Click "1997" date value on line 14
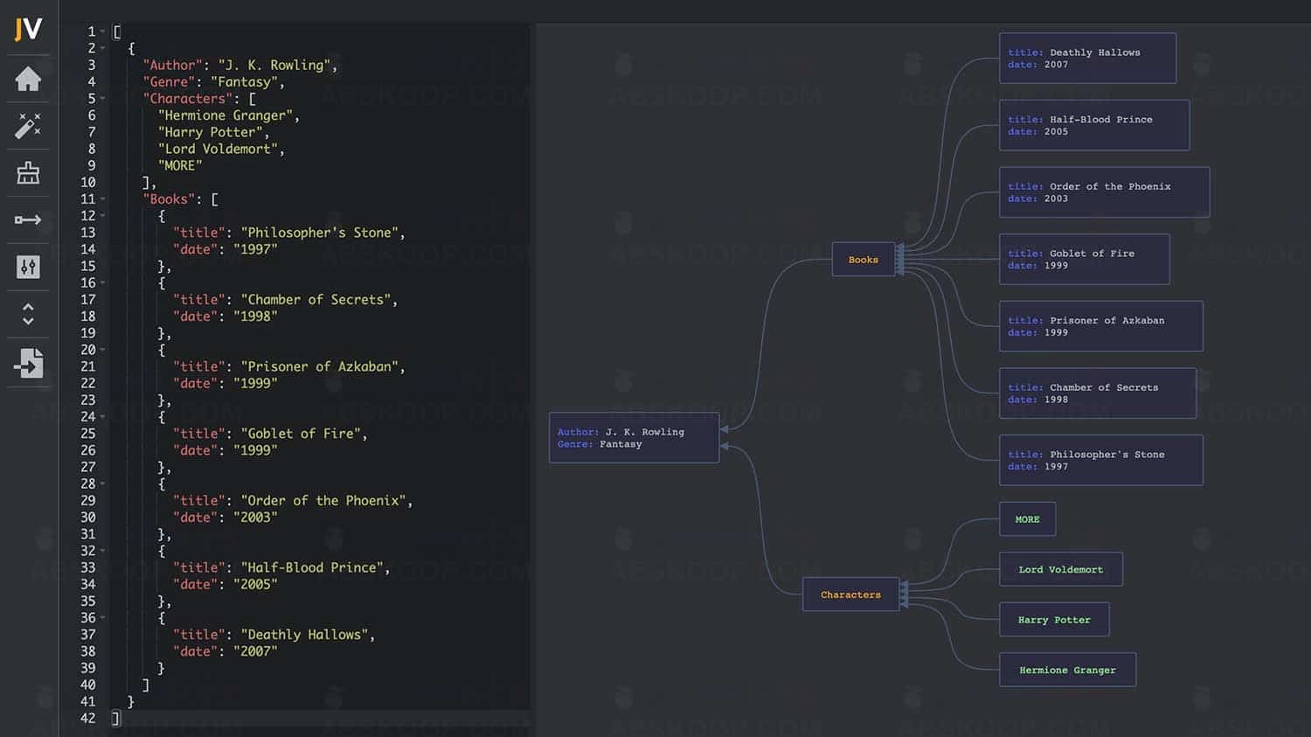 (x=255, y=249)
